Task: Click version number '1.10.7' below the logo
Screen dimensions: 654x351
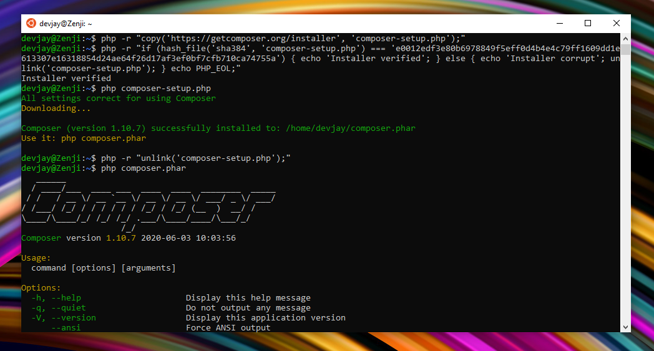Action: (121, 238)
